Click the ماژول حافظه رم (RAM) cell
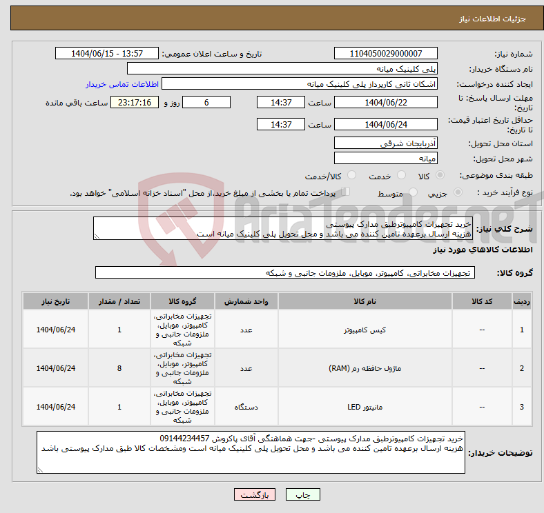The image size is (544, 513). click(365, 368)
